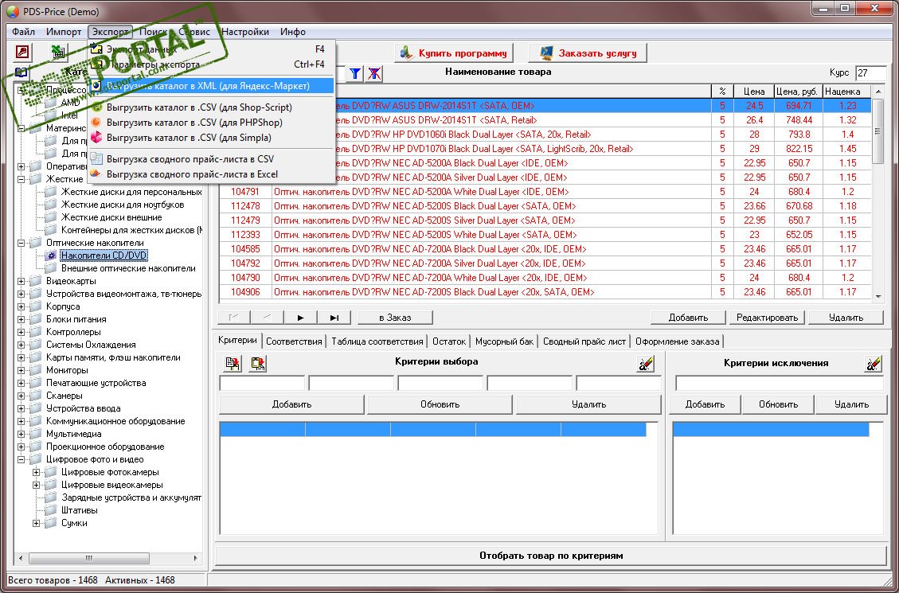Click the Заказать услугу button
This screenshot has width=899, height=593.
tap(588, 53)
